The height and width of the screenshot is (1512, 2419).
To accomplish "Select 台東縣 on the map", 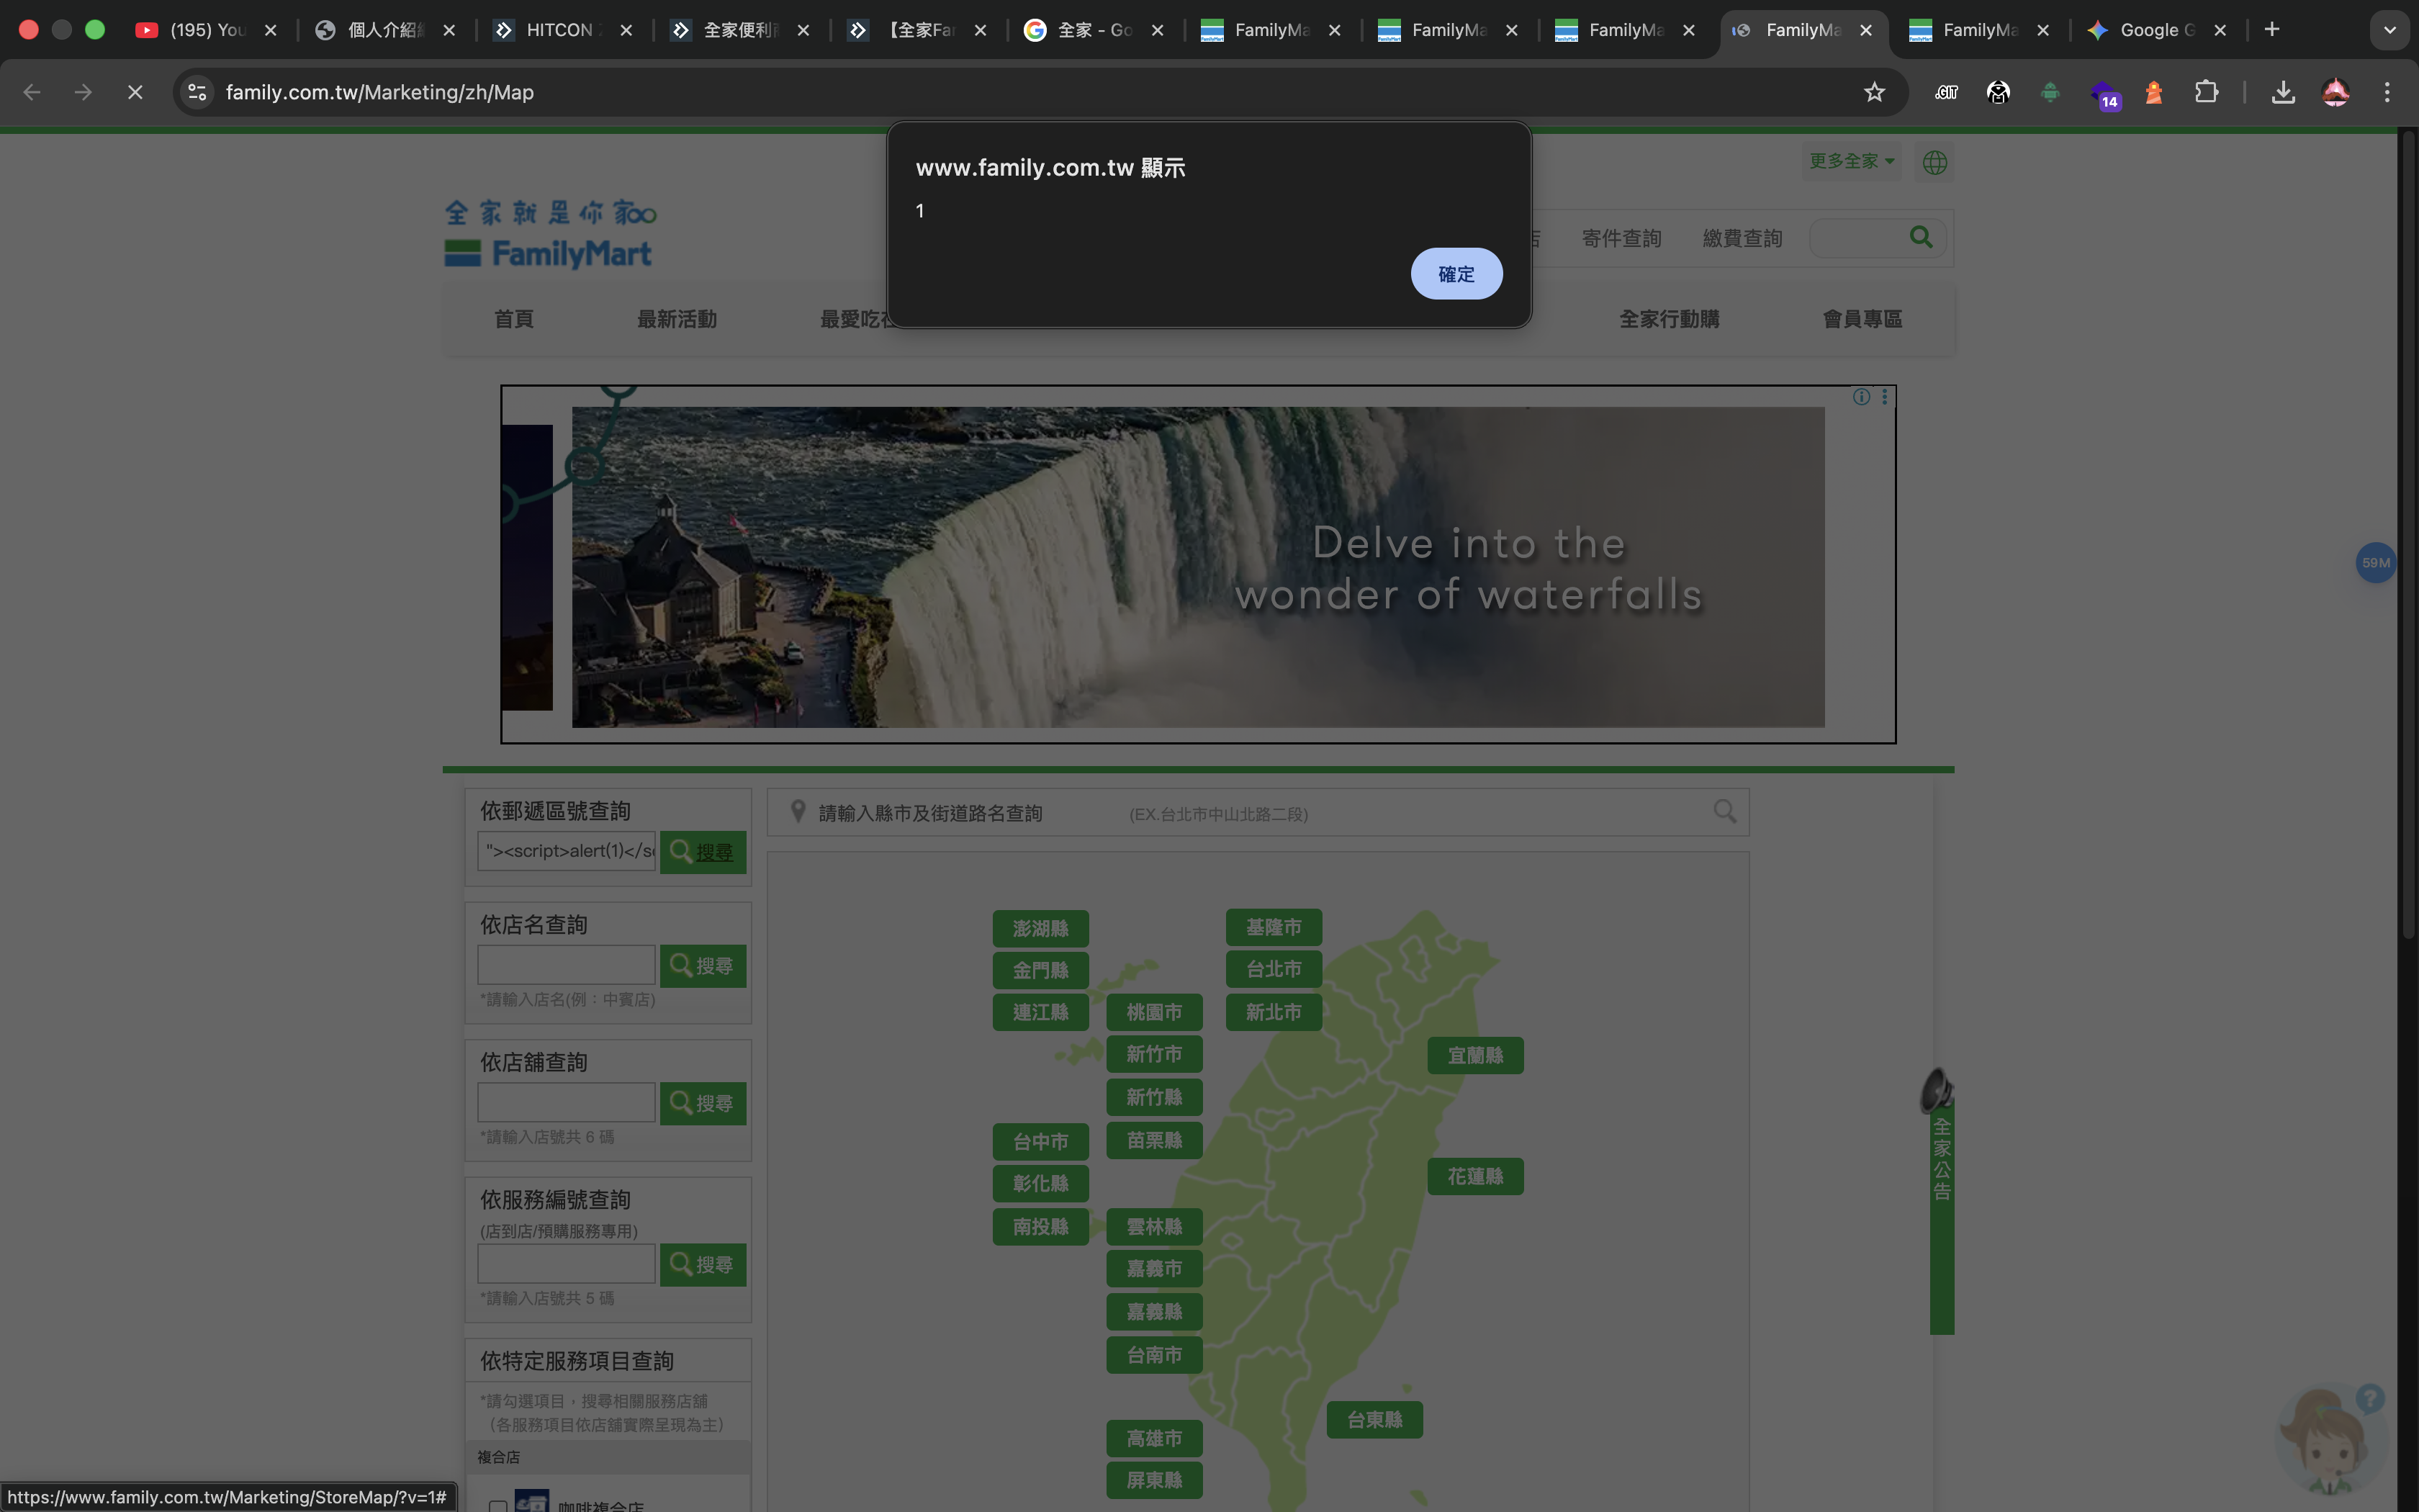I will coord(1374,1420).
